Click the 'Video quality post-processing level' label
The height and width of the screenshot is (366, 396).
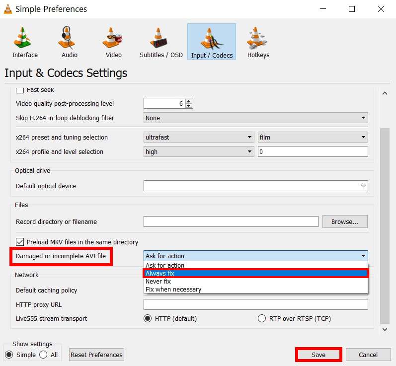65,103
